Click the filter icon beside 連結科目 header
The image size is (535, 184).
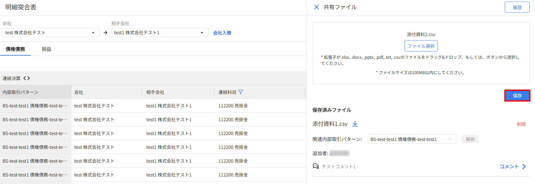click(x=241, y=92)
